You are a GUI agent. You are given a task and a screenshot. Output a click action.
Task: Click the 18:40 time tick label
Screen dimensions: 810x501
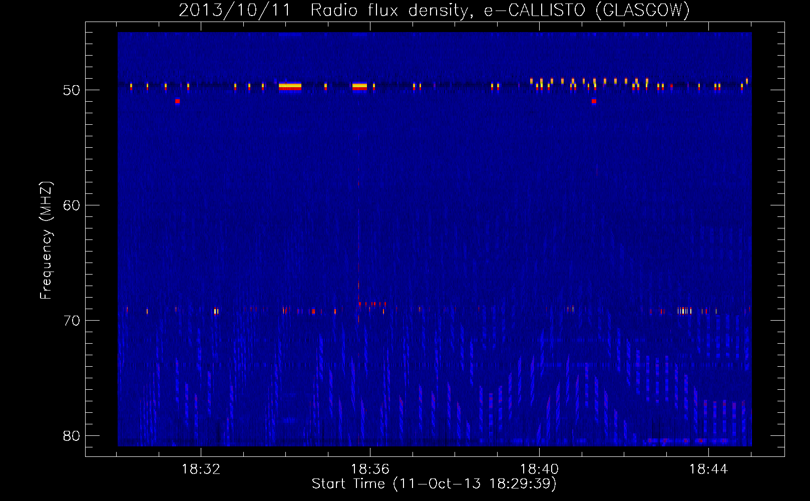pos(539,469)
